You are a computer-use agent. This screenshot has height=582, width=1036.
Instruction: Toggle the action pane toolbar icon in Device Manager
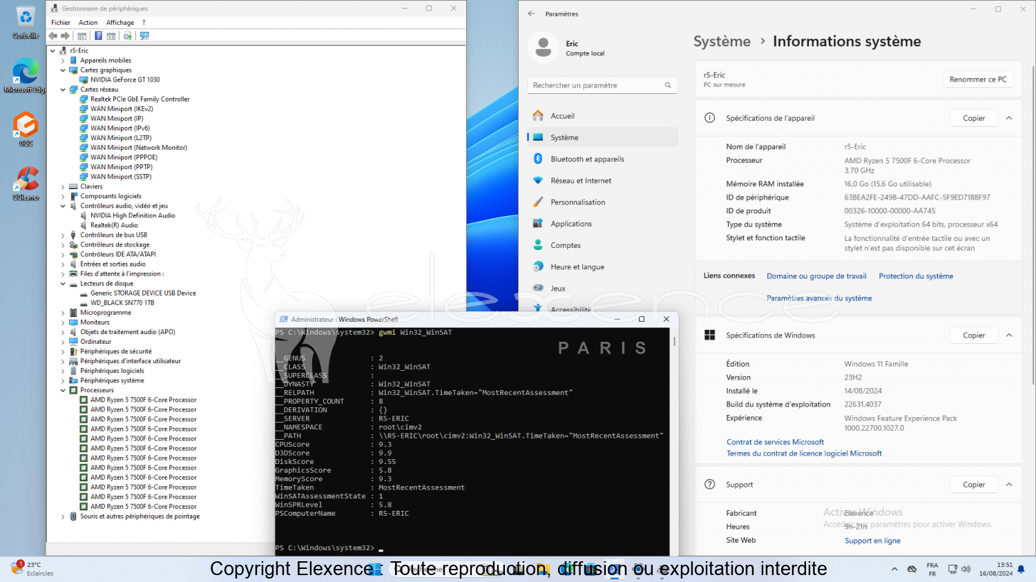point(111,36)
